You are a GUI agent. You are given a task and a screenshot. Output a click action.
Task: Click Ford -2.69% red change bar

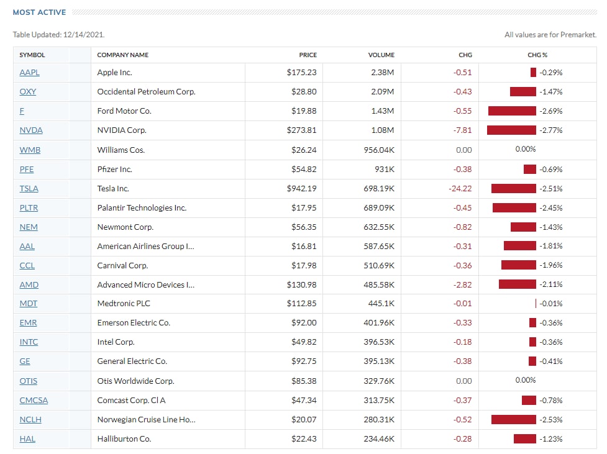(512, 111)
